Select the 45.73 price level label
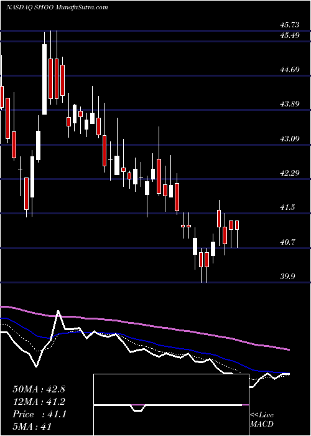Screen dimensions: 311x436 [290, 25]
